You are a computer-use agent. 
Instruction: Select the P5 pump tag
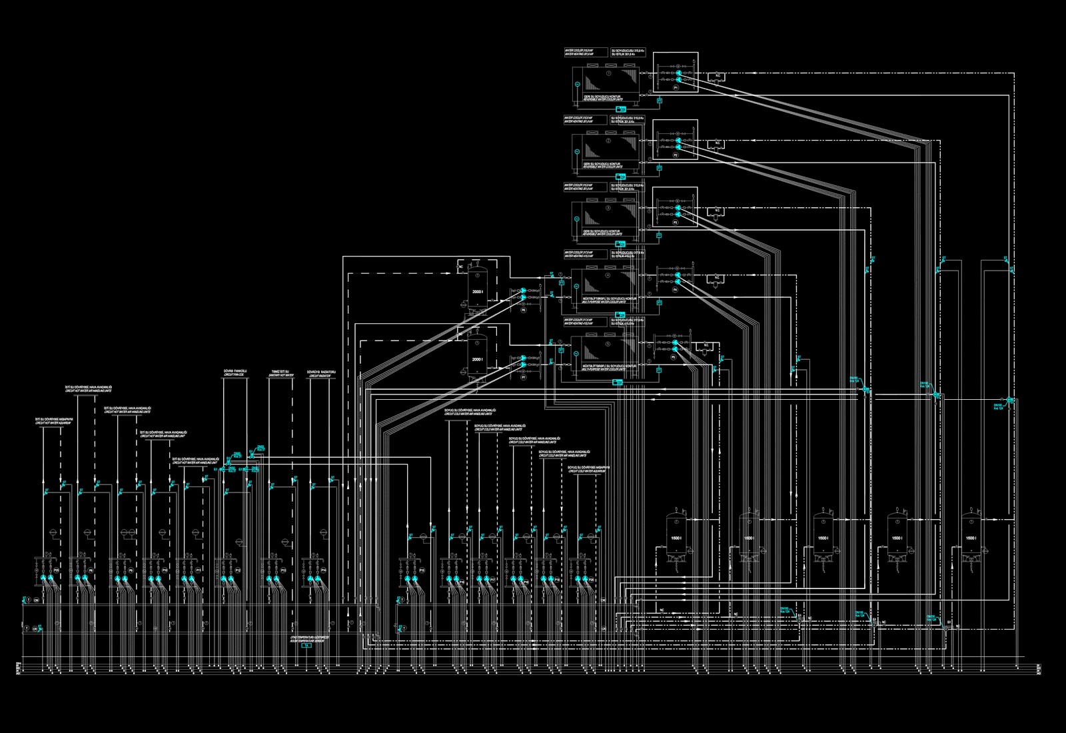point(673,357)
